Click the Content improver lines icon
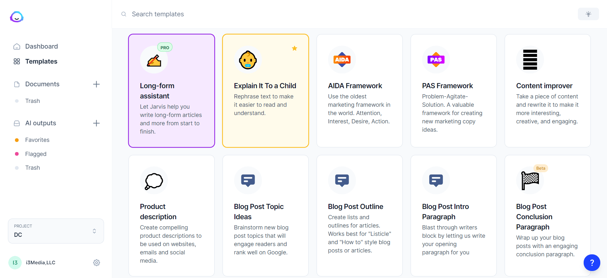Screen dimensions: 607x278 click(530, 60)
